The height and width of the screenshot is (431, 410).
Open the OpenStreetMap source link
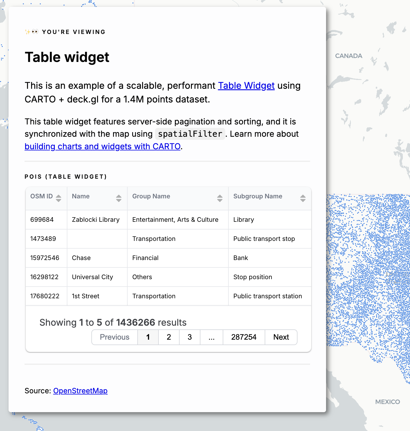80,391
